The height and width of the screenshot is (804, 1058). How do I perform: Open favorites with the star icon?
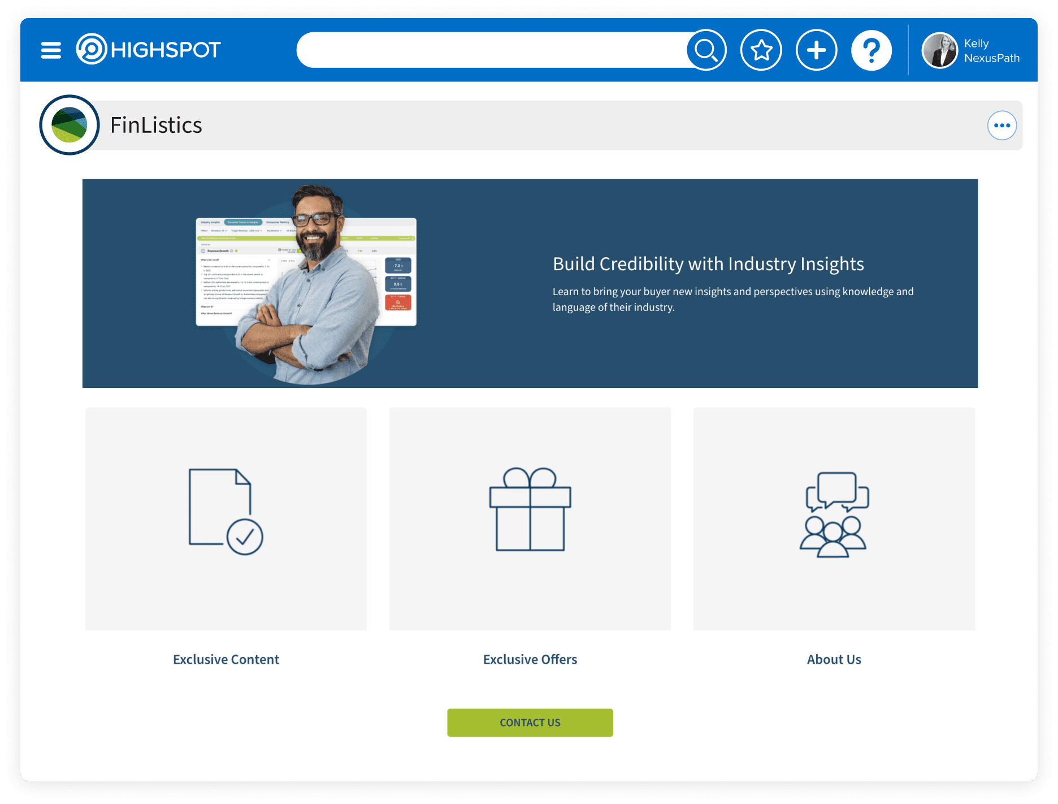coord(761,50)
